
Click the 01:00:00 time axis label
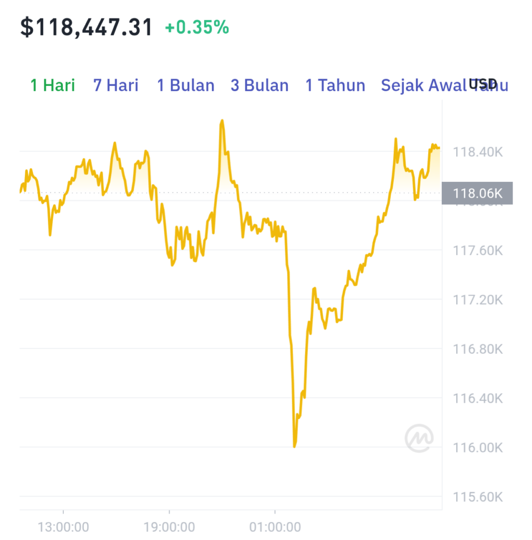pos(275,527)
